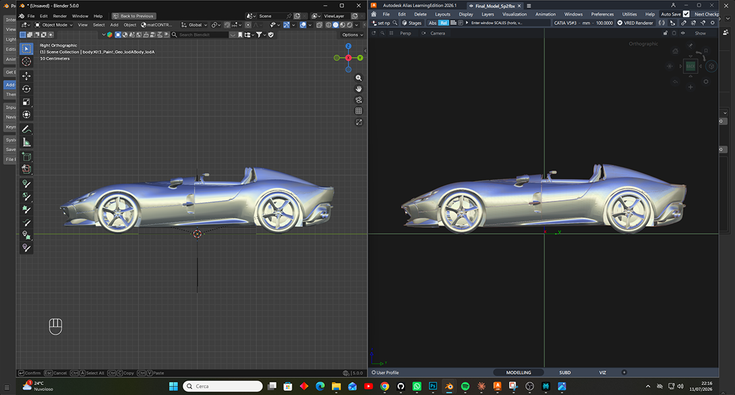Click the Back to Previous button in Blender
This screenshot has width=735, height=395.
coord(133,16)
